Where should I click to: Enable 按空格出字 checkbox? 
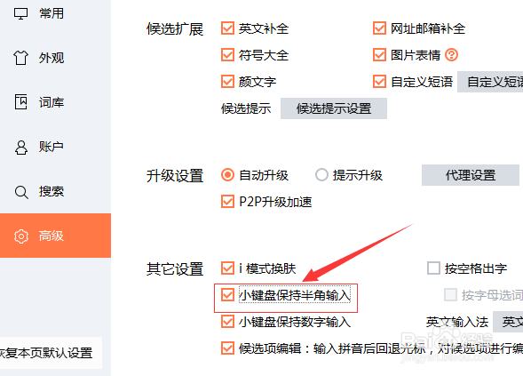click(433, 268)
